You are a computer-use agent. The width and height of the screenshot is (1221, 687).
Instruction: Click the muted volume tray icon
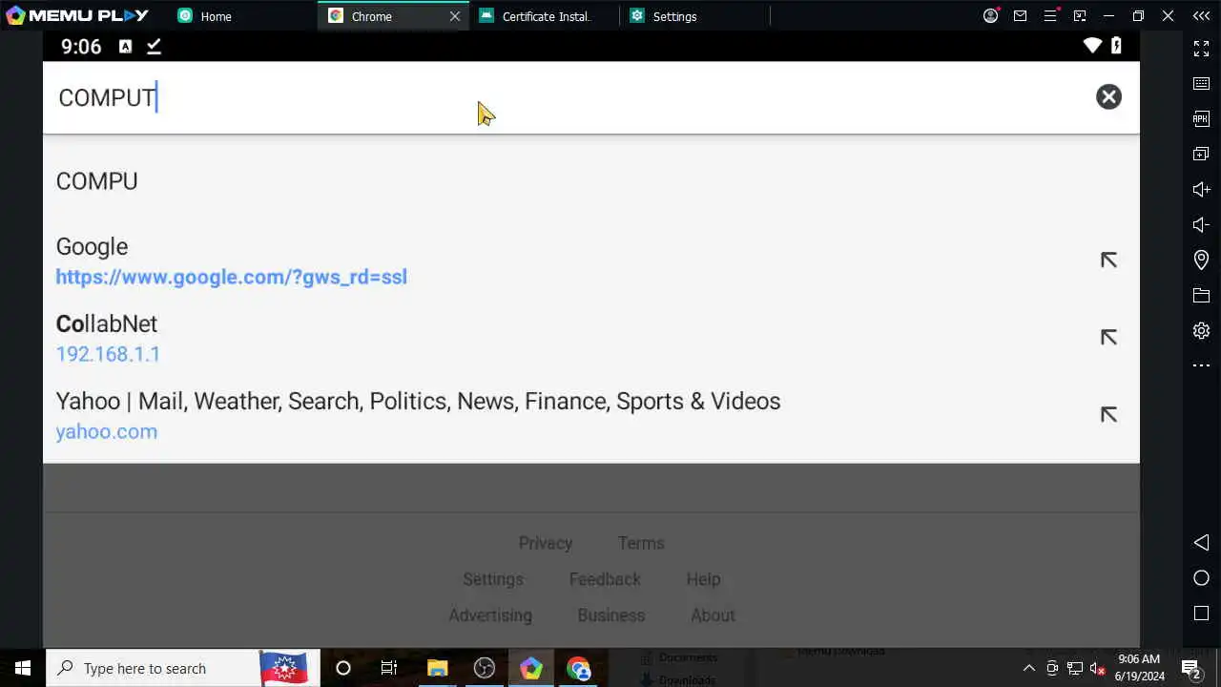click(x=1097, y=668)
